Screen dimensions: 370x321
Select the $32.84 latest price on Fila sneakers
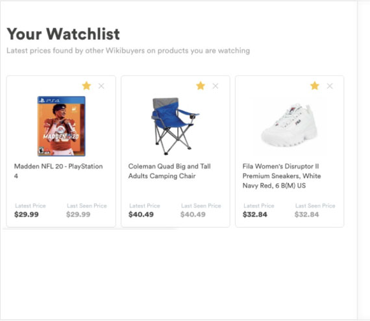[x=255, y=215]
